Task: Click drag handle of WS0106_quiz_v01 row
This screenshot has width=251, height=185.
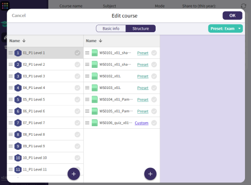Action: point(87,123)
